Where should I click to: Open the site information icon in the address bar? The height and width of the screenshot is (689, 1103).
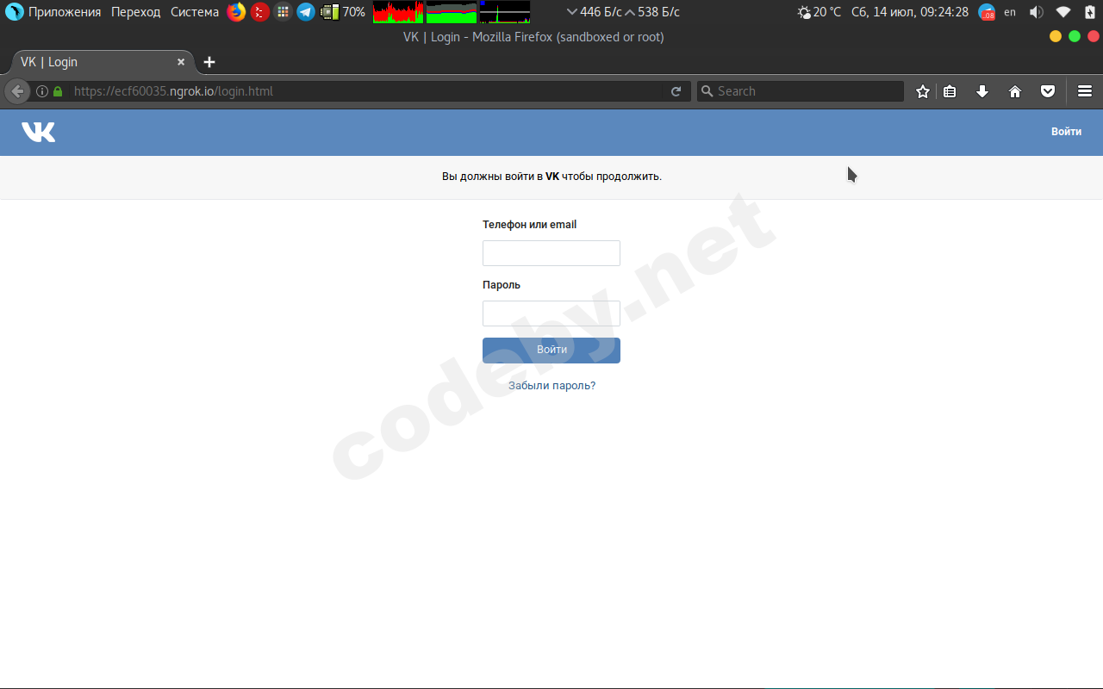[41, 91]
